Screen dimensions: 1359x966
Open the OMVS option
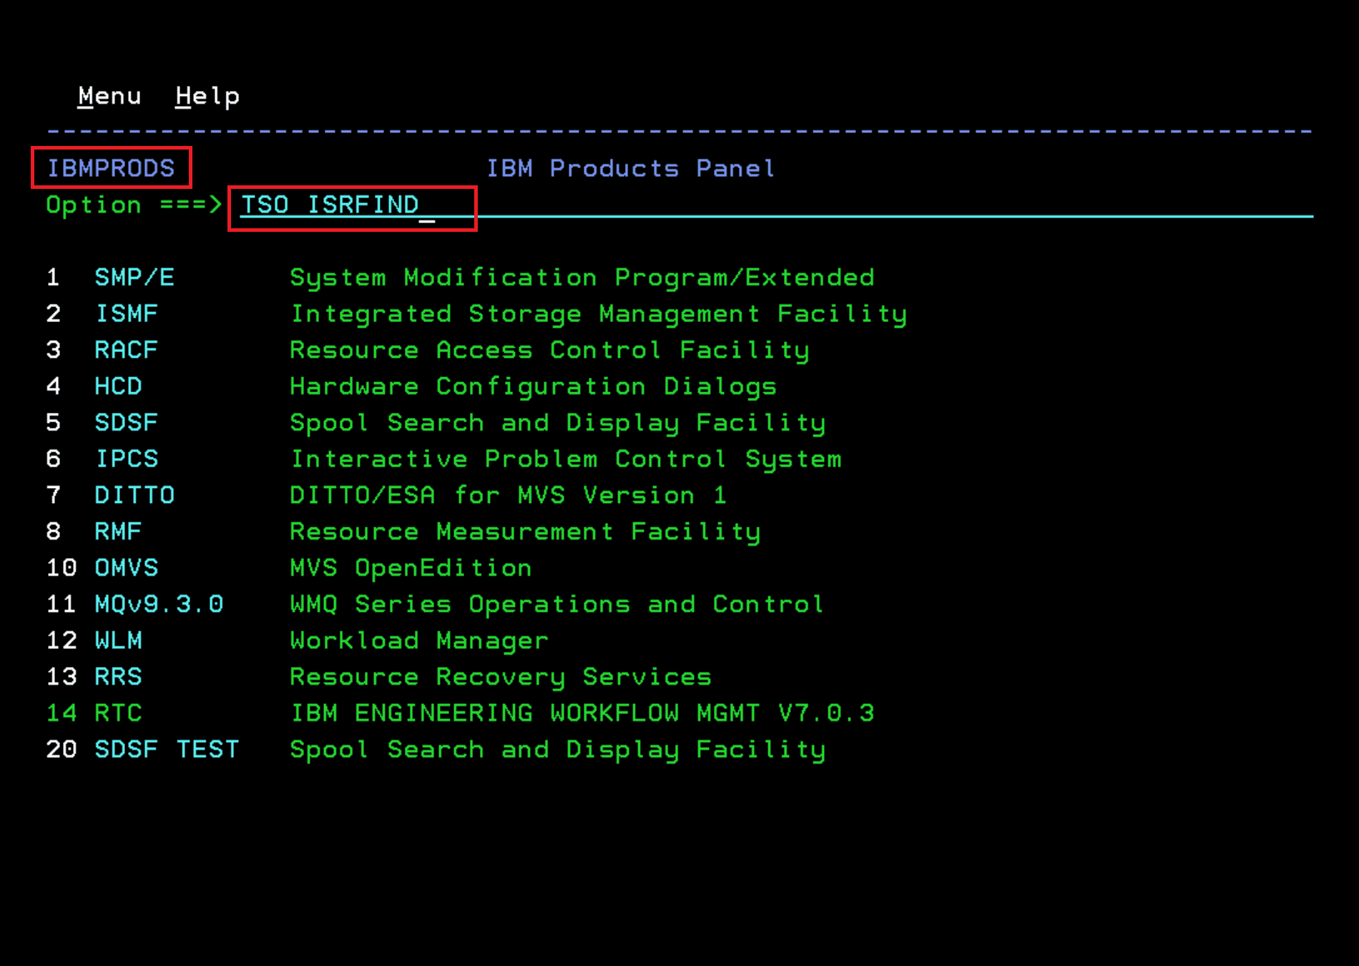point(126,568)
